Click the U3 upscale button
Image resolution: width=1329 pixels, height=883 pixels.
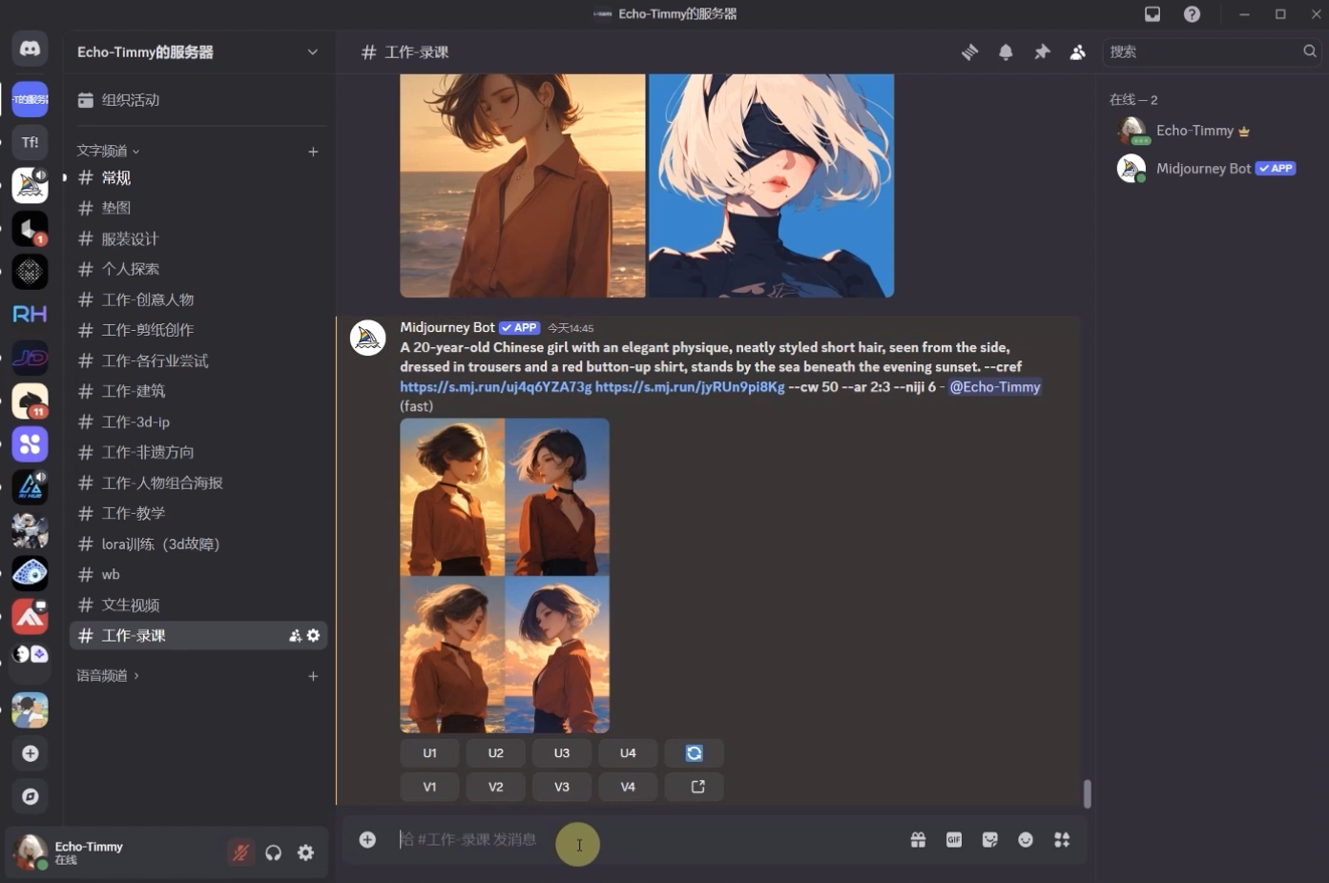[562, 752]
